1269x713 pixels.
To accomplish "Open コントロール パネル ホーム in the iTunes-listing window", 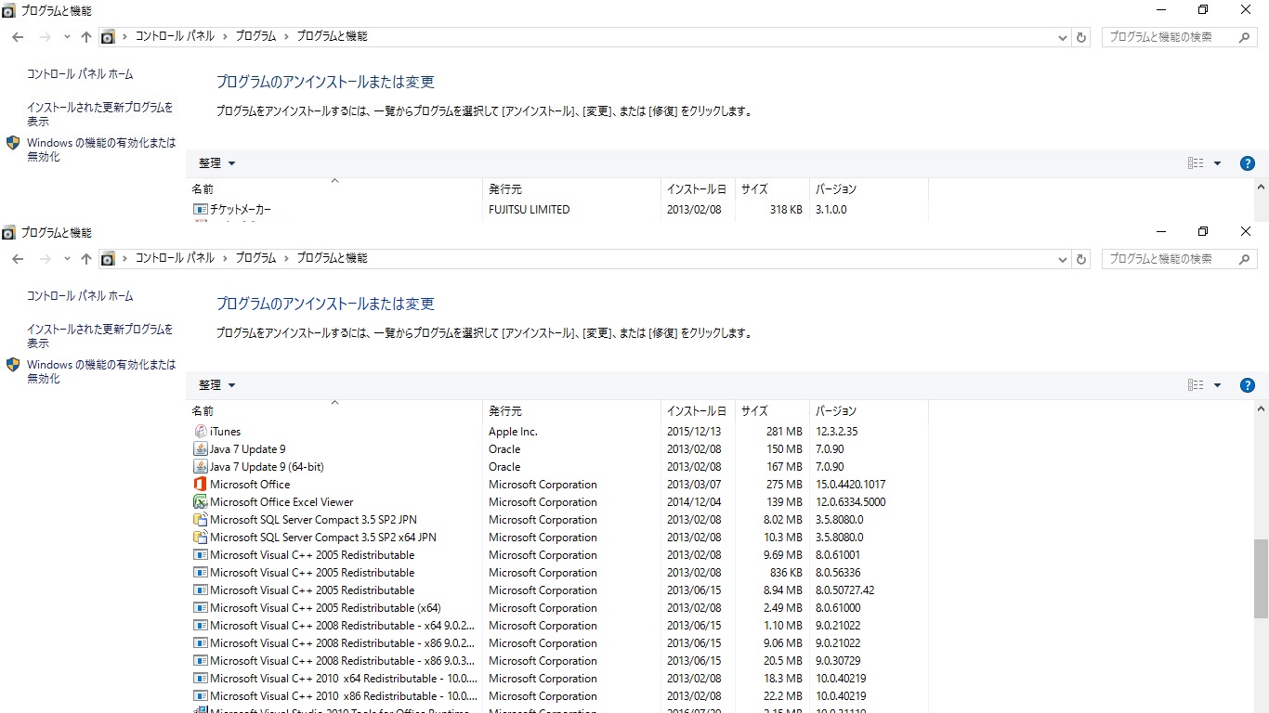I will (x=80, y=296).
